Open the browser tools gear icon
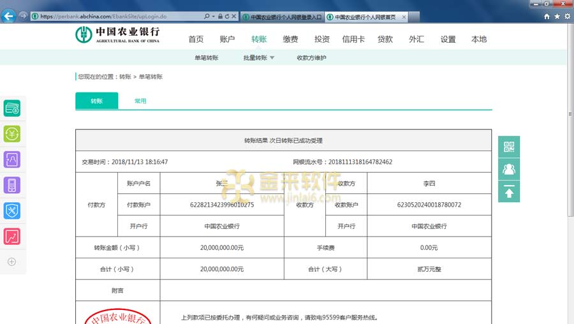574x324 pixels. pos(568,17)
